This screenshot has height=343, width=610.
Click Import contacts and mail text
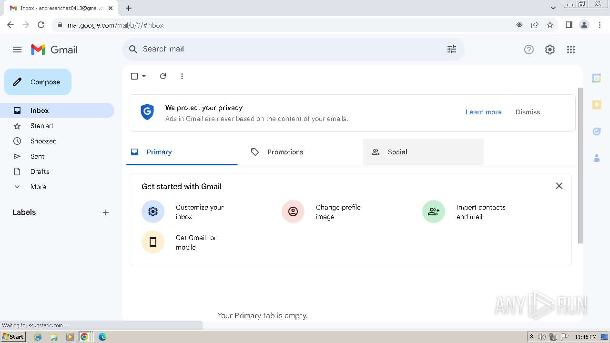(481, 212)
